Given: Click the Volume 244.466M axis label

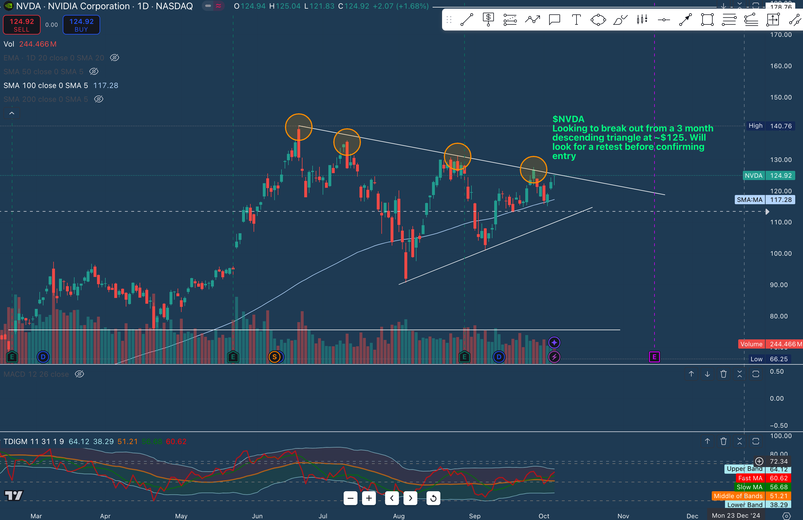Looking at the screenshot, I should (x=770, y=344).
